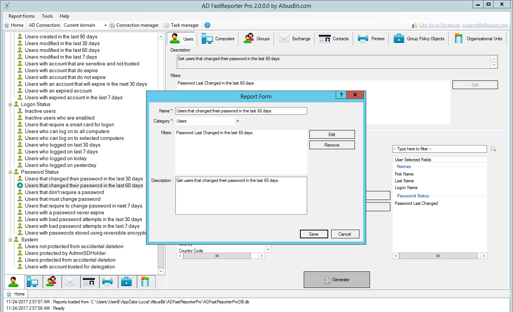
Task: Select the Users icon tab under the report tree
Action: [14, 282]
